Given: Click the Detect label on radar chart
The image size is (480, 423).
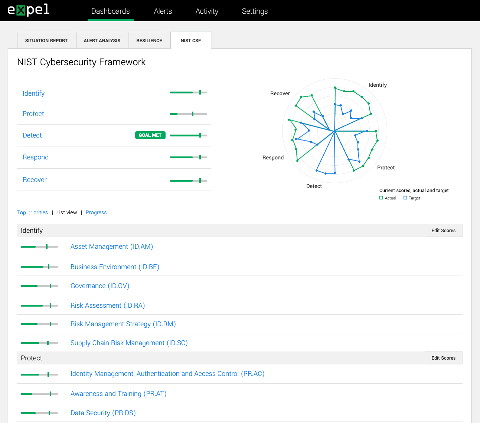Looking at the screenshot, I should click(314, 186).
